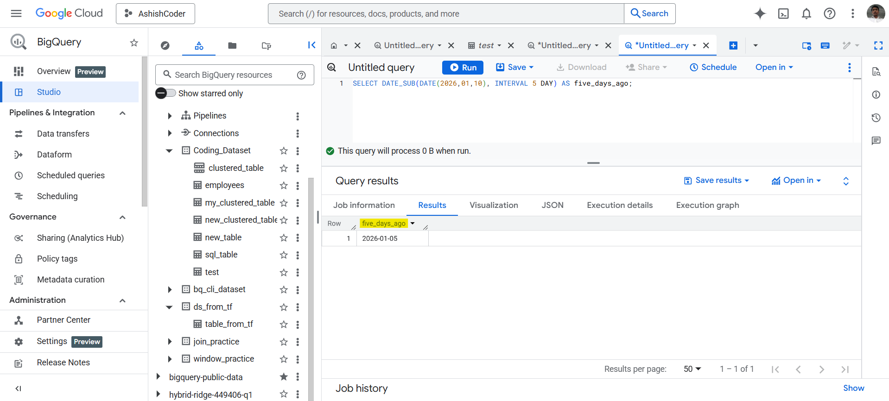Image resolution: width=889 pixels, height=401 pixels.
Task: Open job details info icon in right rail
Action: pyautogui.click(x=876, y=94)
